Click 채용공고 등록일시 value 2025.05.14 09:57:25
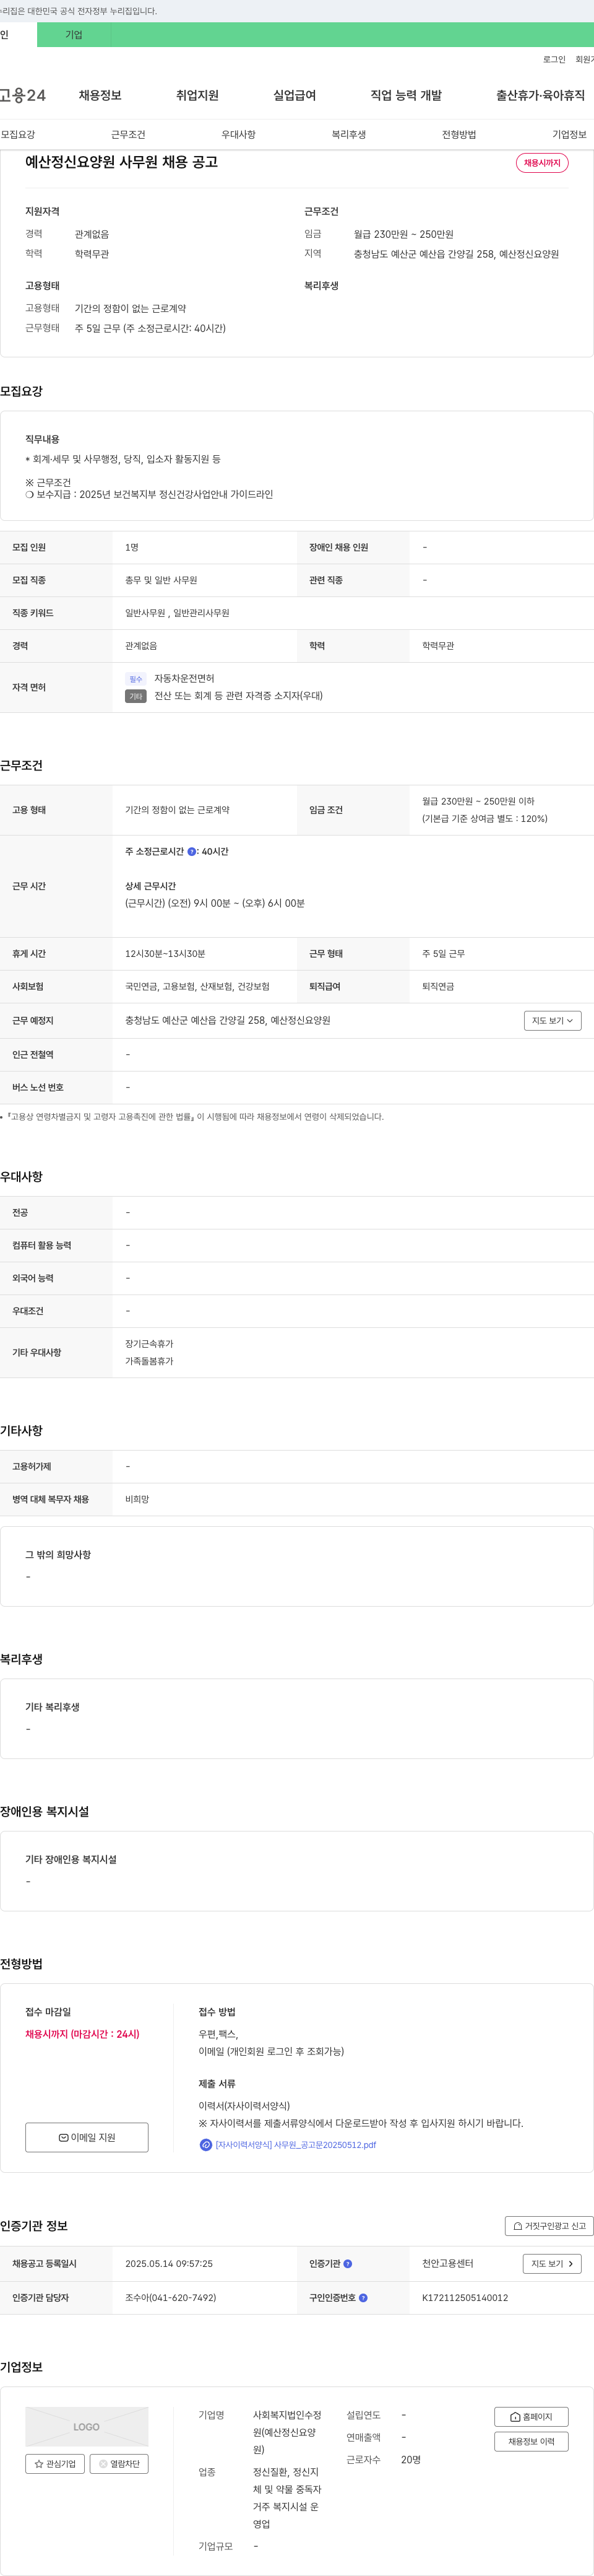 [169, 2264]
